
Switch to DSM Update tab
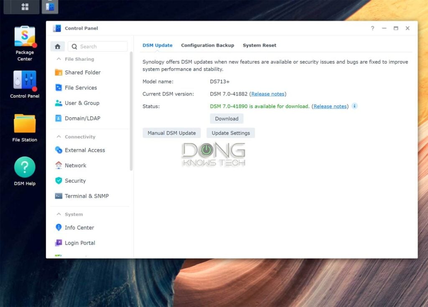coord(158,45)
